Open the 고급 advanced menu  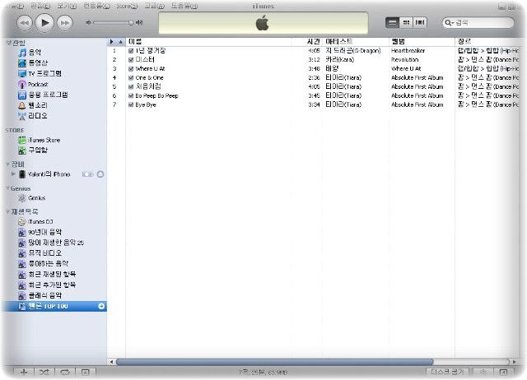pyautogui.click(x=154, y=6)
